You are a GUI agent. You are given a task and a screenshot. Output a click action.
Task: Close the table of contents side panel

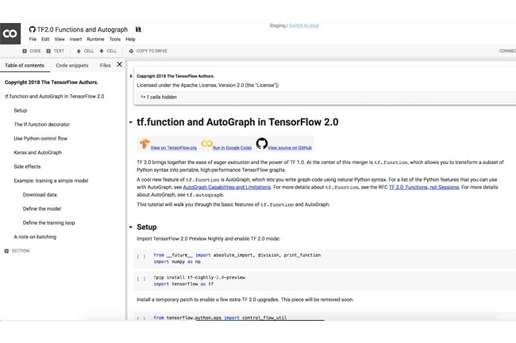point(119,65)
